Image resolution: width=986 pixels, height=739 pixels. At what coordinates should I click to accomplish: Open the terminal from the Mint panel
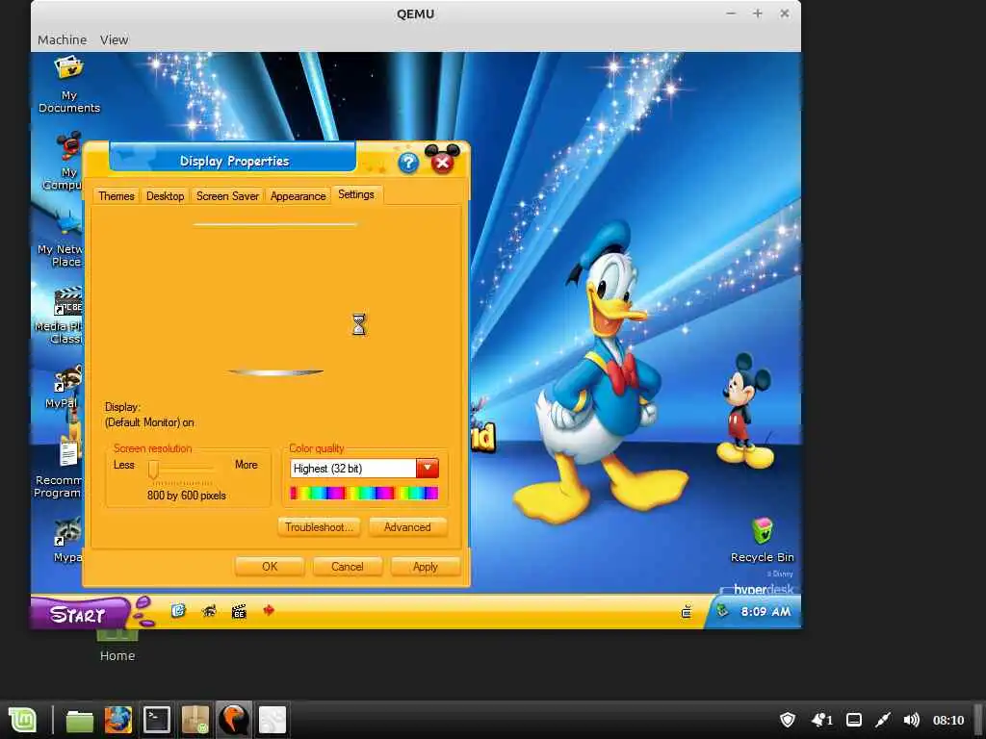tap(157, 720)
